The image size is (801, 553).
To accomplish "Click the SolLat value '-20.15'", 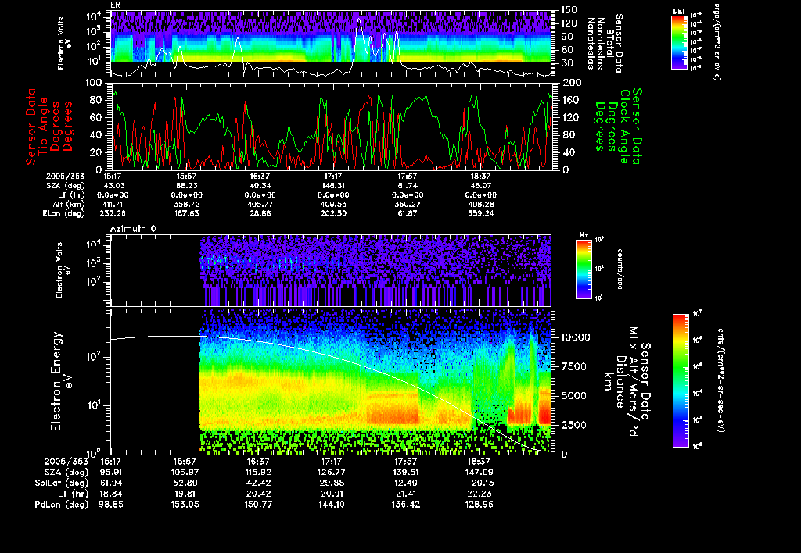I will coord(479,483).
